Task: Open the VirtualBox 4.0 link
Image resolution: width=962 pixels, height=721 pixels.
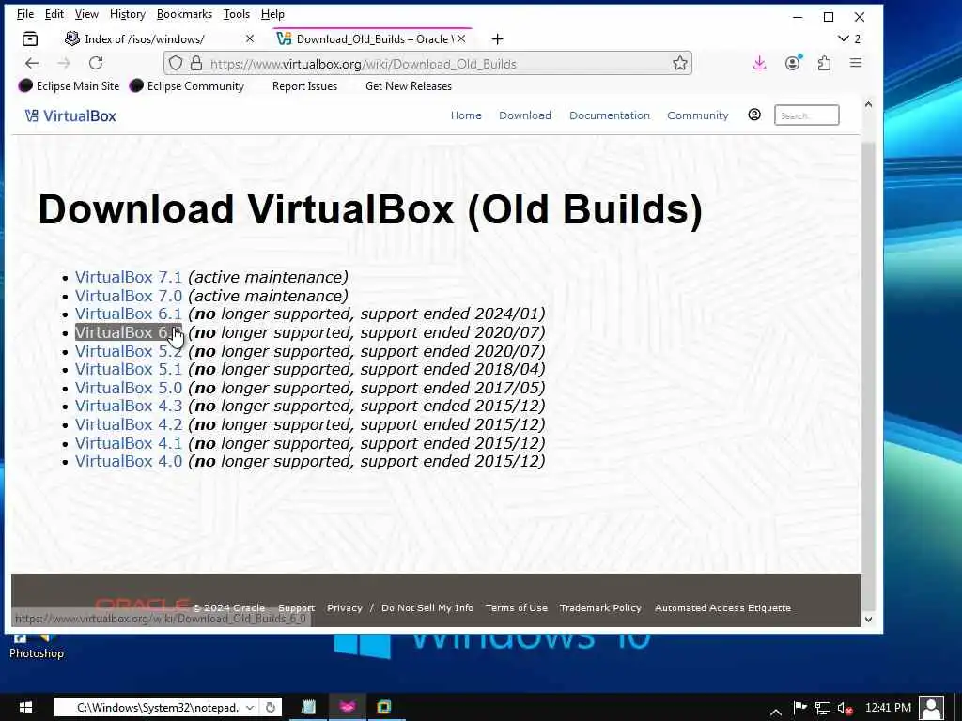Action: 128,461
